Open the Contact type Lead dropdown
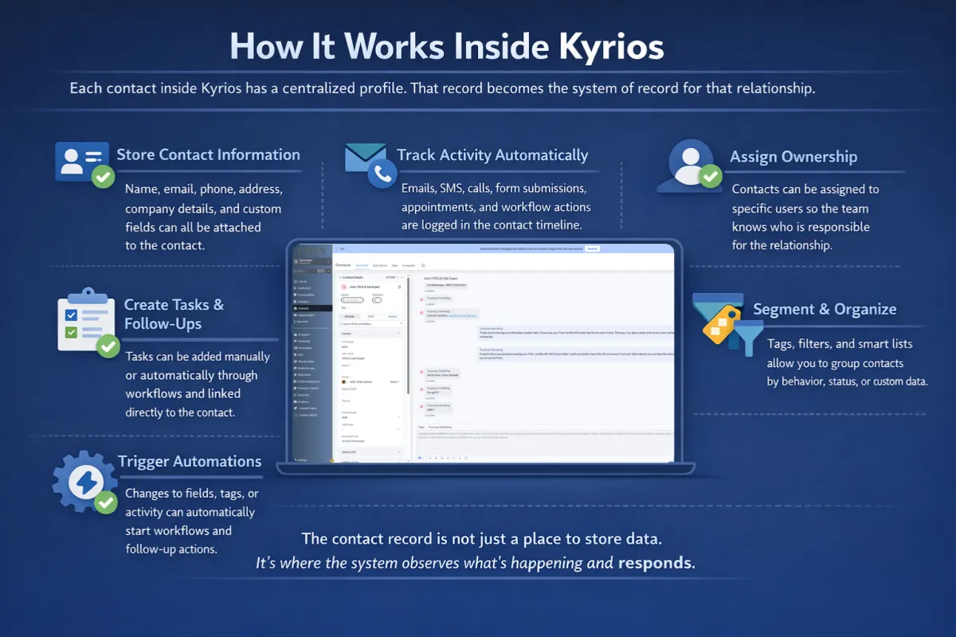 tap(370, 417)
